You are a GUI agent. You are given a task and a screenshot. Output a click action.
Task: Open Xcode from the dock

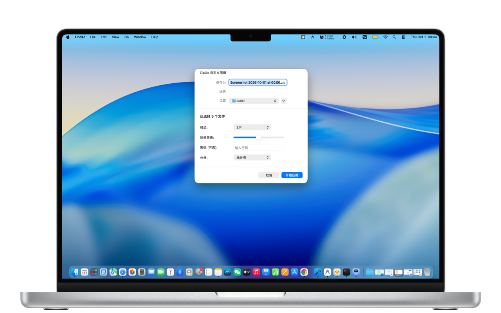pyautogui.click(x=318, y=272)
